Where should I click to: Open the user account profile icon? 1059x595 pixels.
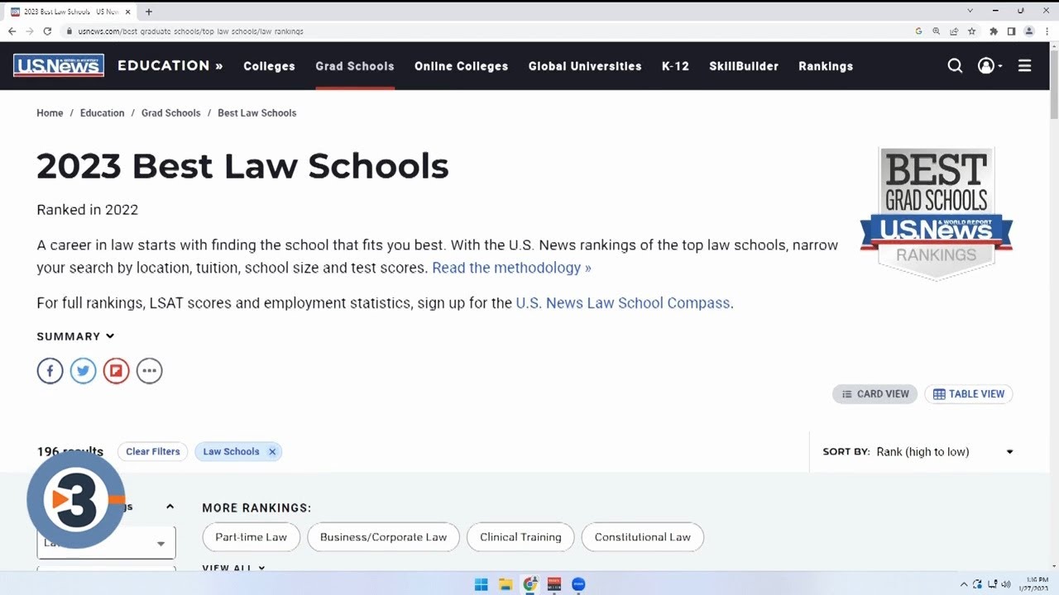click(986, 66)
